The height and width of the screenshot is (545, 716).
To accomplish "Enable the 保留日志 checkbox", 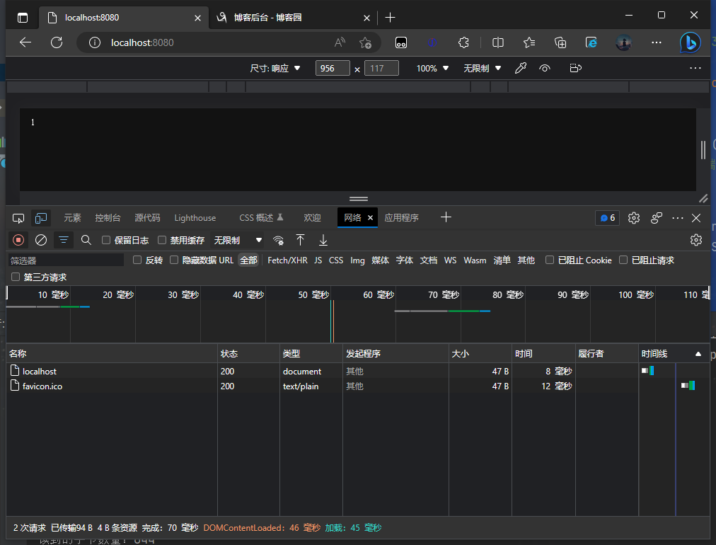I will click(106, 240).
